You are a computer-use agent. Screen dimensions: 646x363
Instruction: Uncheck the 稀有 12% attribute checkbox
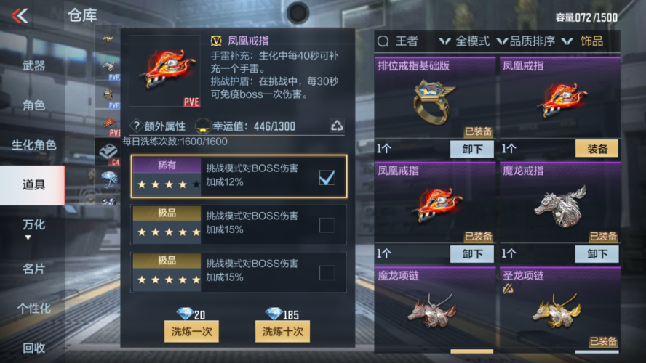click(327, 178)
